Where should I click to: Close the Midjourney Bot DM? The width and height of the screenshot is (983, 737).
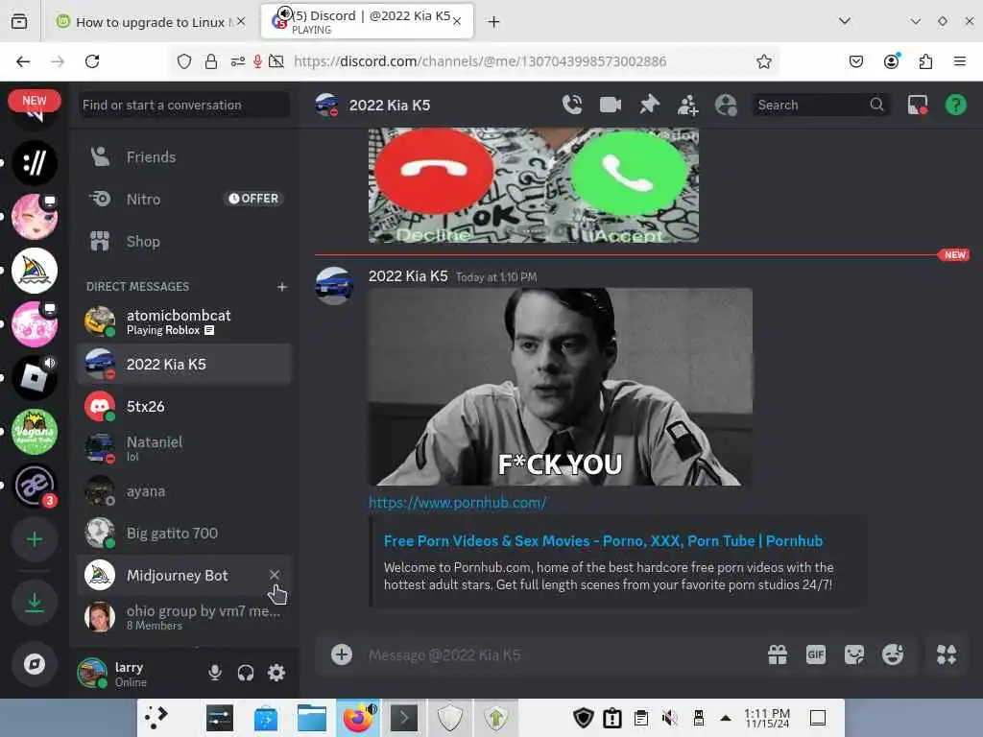[x=275, y=575]
